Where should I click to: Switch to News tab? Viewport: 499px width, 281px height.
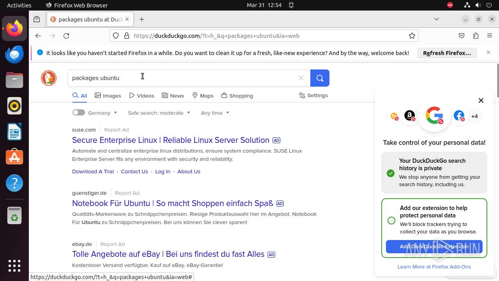click(x=173, y=96)
